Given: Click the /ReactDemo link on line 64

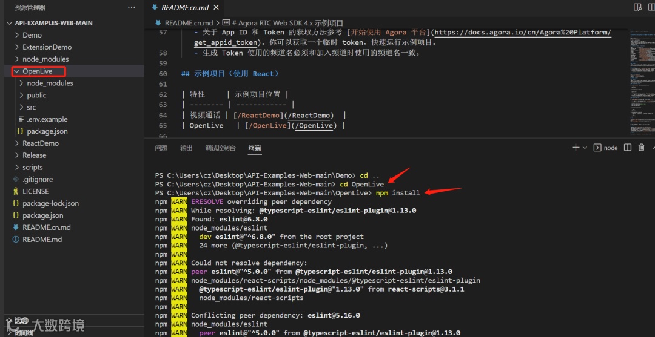Looking at the screenshot, I should point(311,116).
